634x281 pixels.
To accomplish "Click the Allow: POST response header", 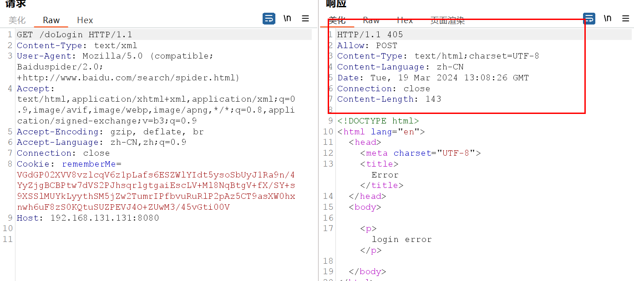I will click(367, 45).
